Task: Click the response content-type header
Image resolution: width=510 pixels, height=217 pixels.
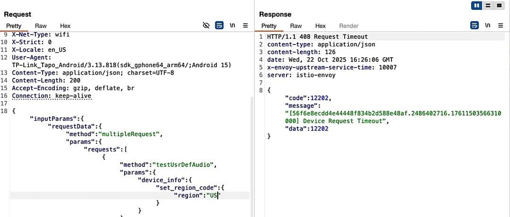Action: click(321, 44)
